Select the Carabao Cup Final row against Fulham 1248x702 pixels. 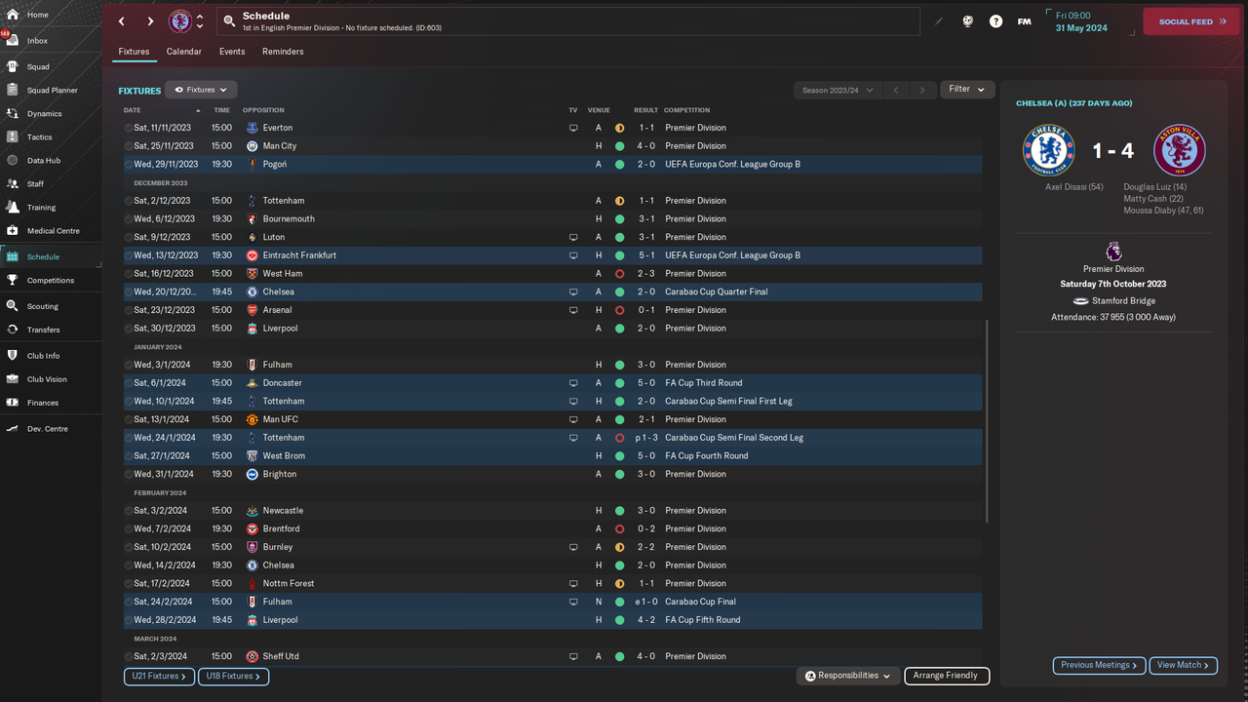point(553,602)
